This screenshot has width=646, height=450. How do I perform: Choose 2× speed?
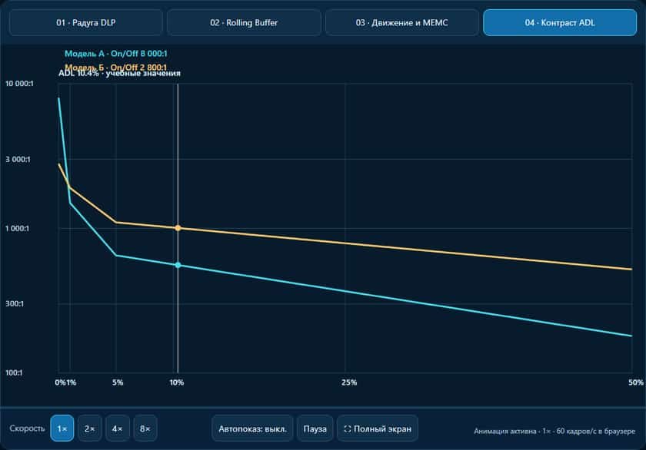coord(90,428)
